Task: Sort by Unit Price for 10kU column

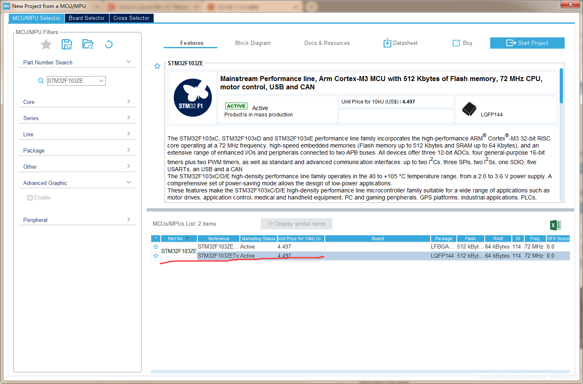Action: [x=301, y=239]
